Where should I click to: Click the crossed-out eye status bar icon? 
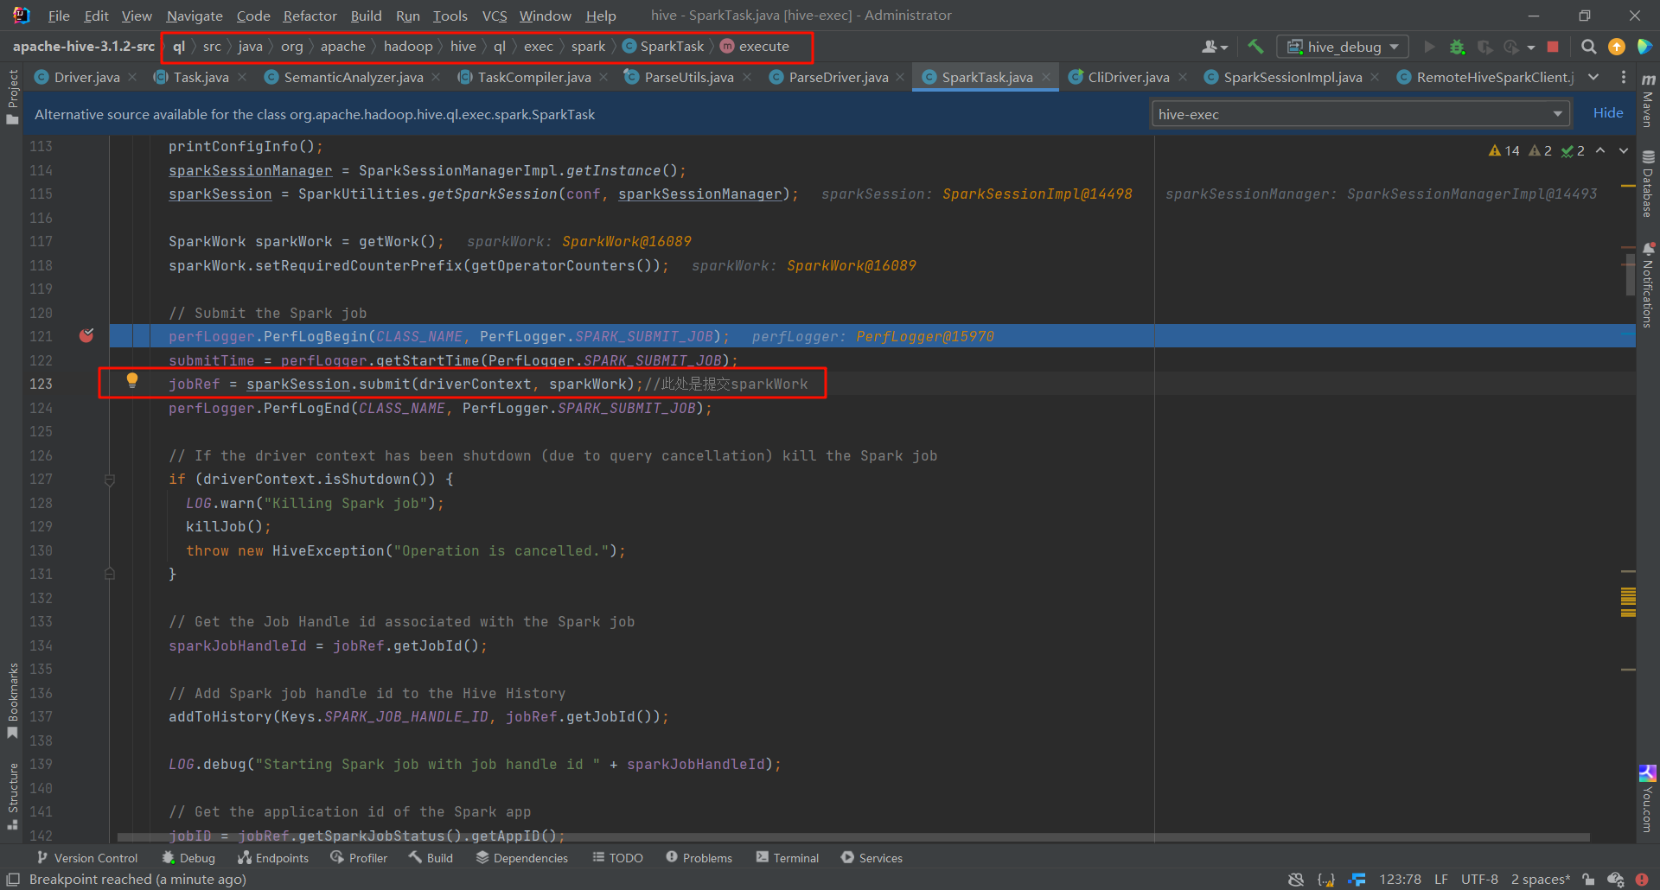pos(1296,880)
